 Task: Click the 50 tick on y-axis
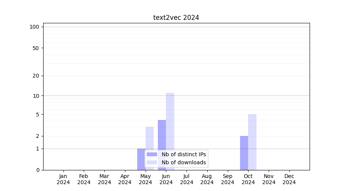click(x=36, y=48)
